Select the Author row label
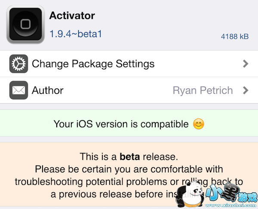Screen dimensions: 258x209 pyautogui.click(x=47, y=90)
